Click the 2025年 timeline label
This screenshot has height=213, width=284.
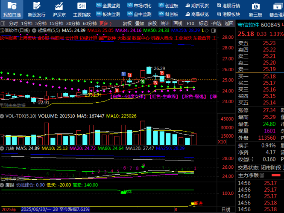tap(9, 210)
